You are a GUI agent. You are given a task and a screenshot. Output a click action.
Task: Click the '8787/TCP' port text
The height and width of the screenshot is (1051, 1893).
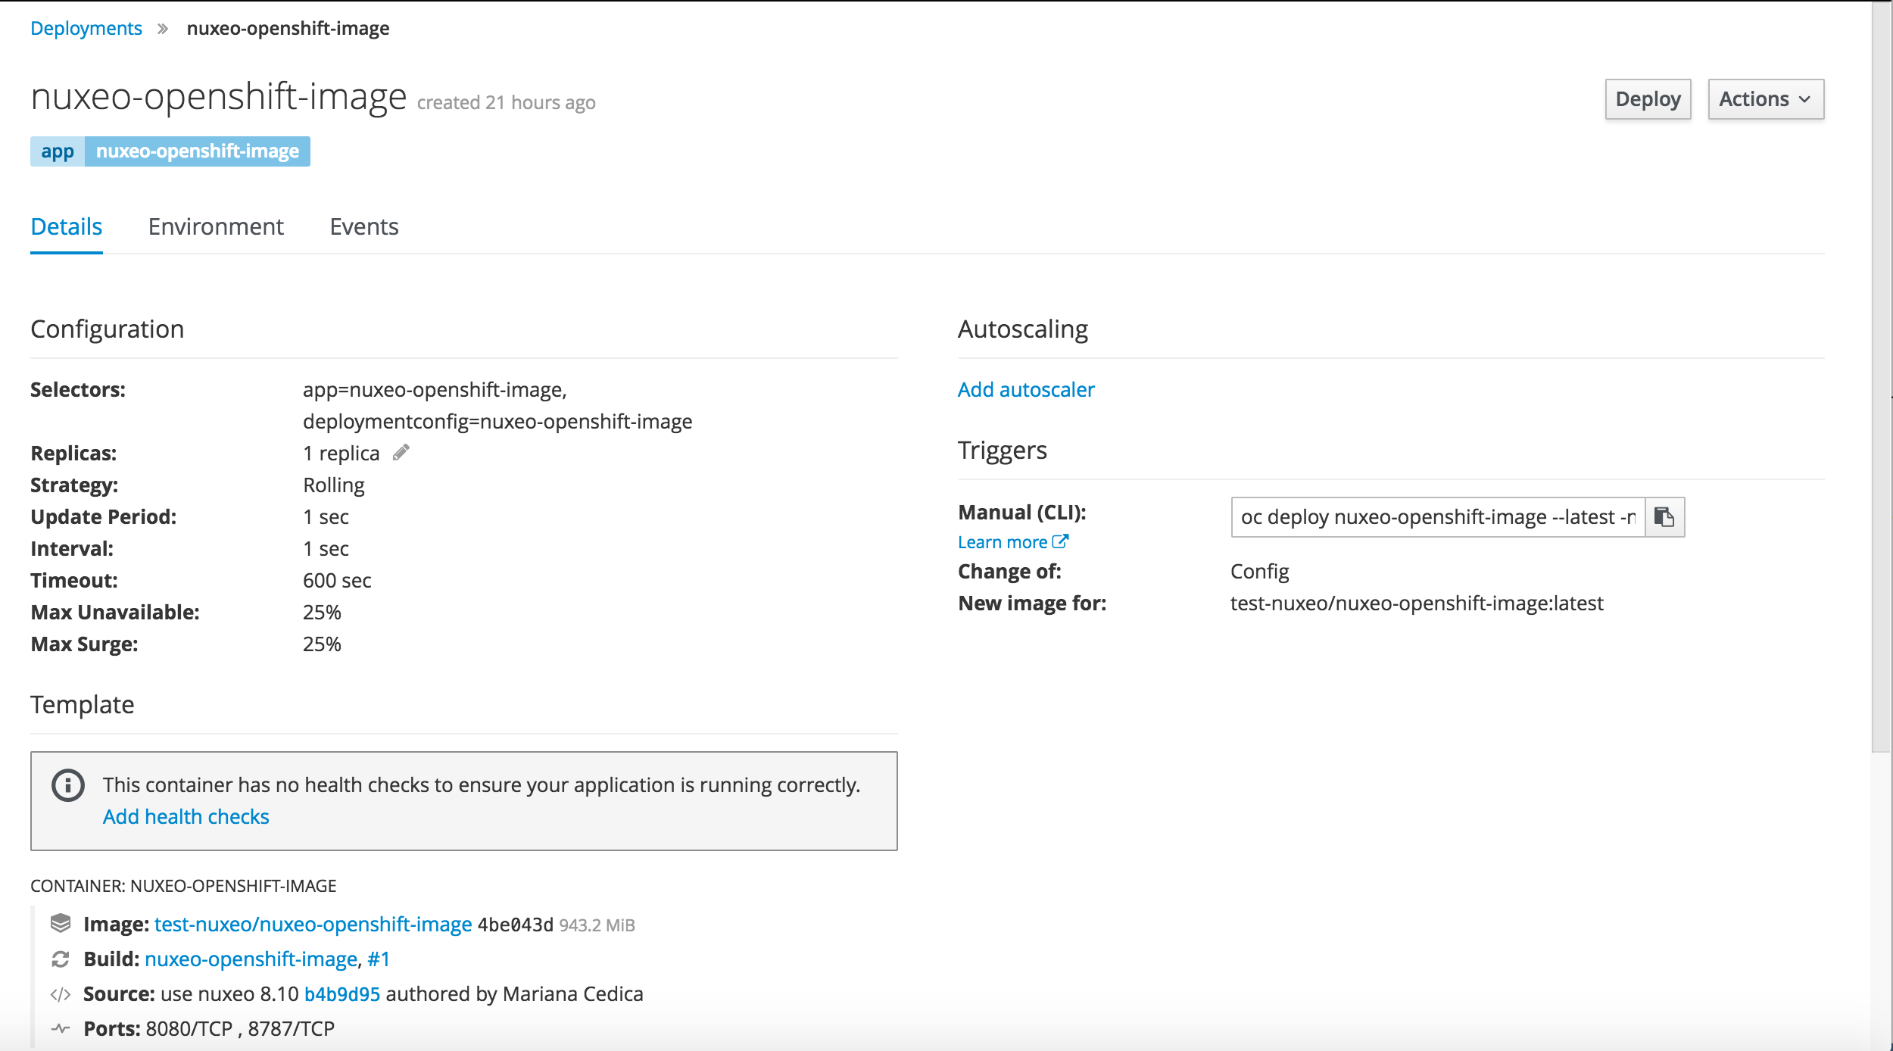(292, 1028)
